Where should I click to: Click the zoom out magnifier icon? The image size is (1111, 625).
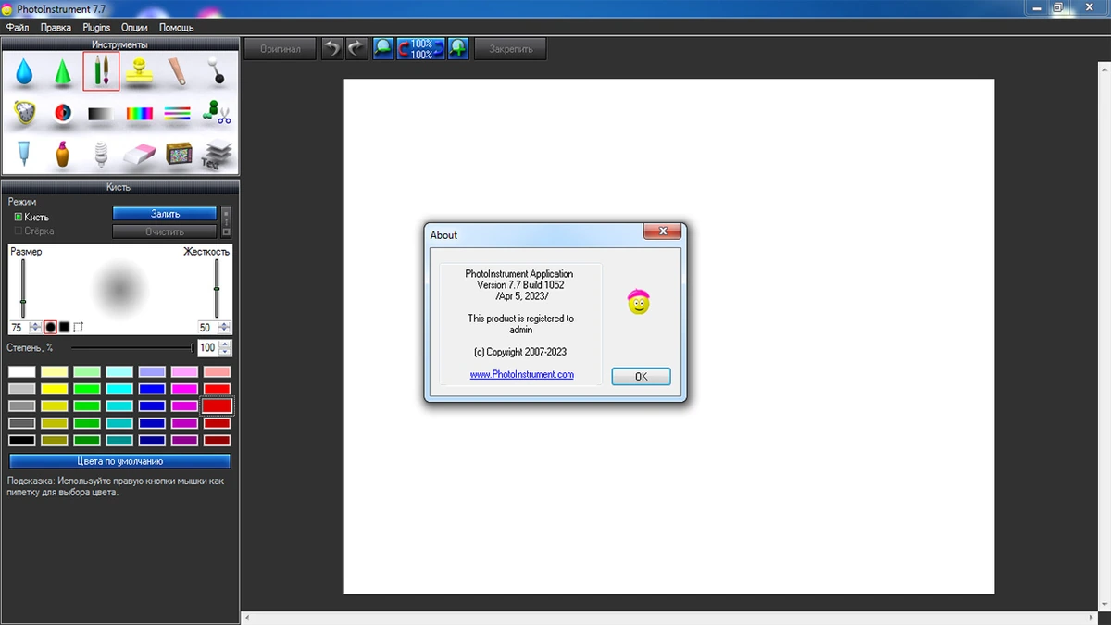pyautogui.click(x=384, y=48)
